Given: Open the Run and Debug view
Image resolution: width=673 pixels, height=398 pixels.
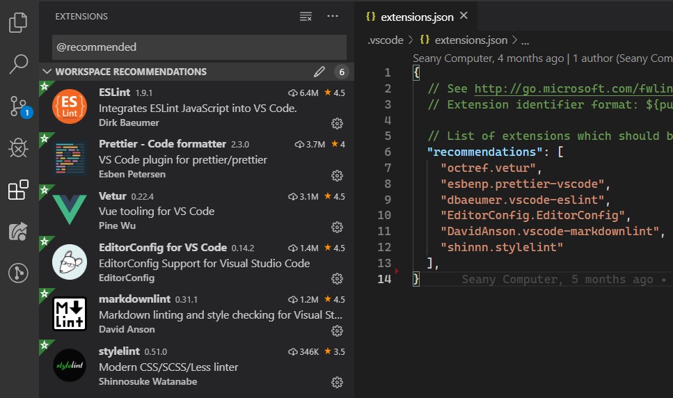Looking at the screenshot, I should (x=19, y=148).
